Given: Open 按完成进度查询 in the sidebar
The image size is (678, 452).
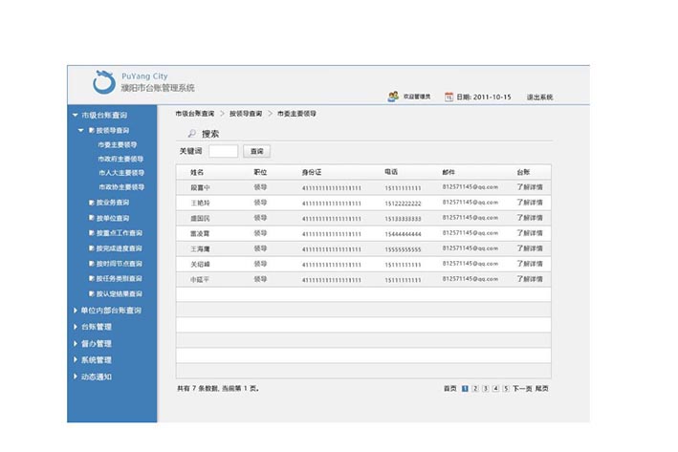Looking at the screenshot, I should pyautogui.click(x=119, y=248).
